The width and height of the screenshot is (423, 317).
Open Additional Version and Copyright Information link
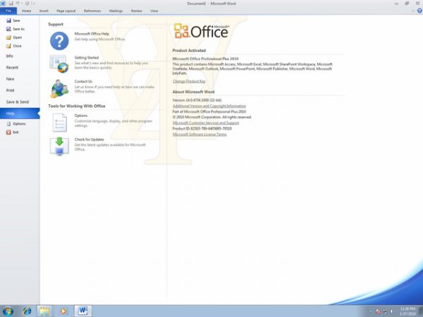point(209,106)
